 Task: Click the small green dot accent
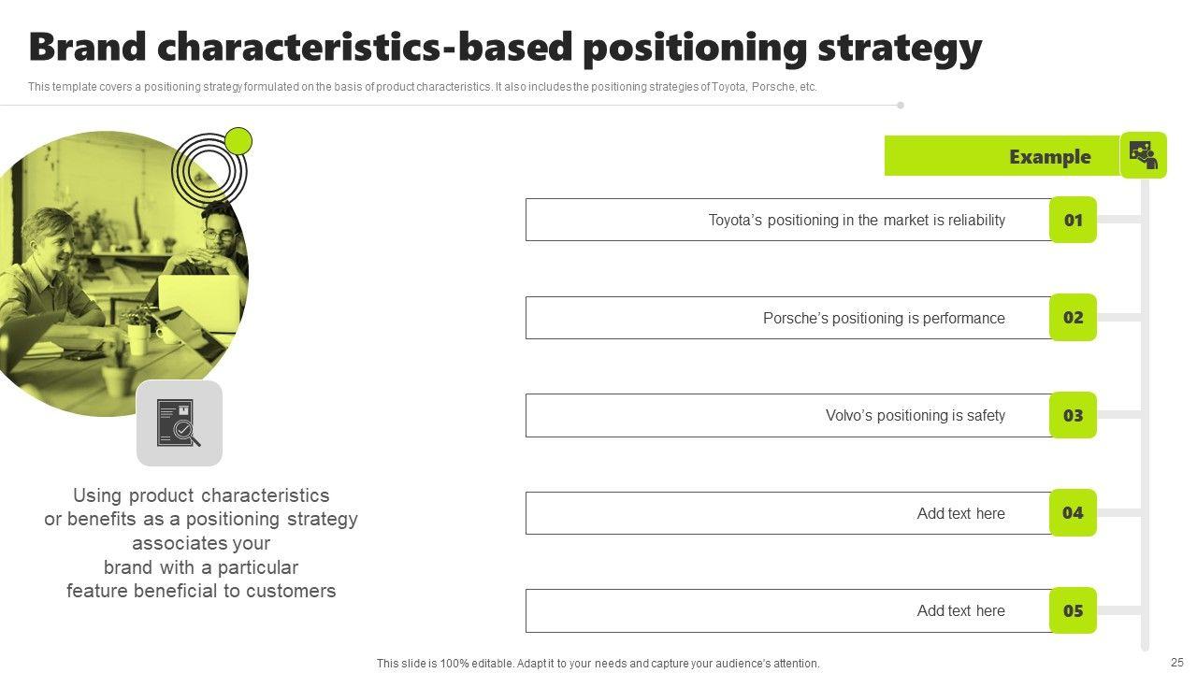[239, 141]
